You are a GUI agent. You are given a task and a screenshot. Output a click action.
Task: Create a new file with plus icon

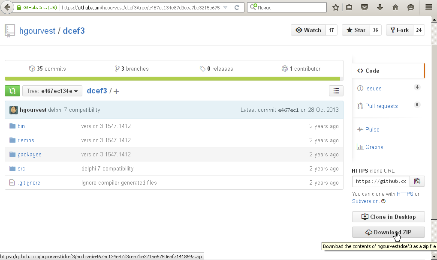[x=116, y=91]
